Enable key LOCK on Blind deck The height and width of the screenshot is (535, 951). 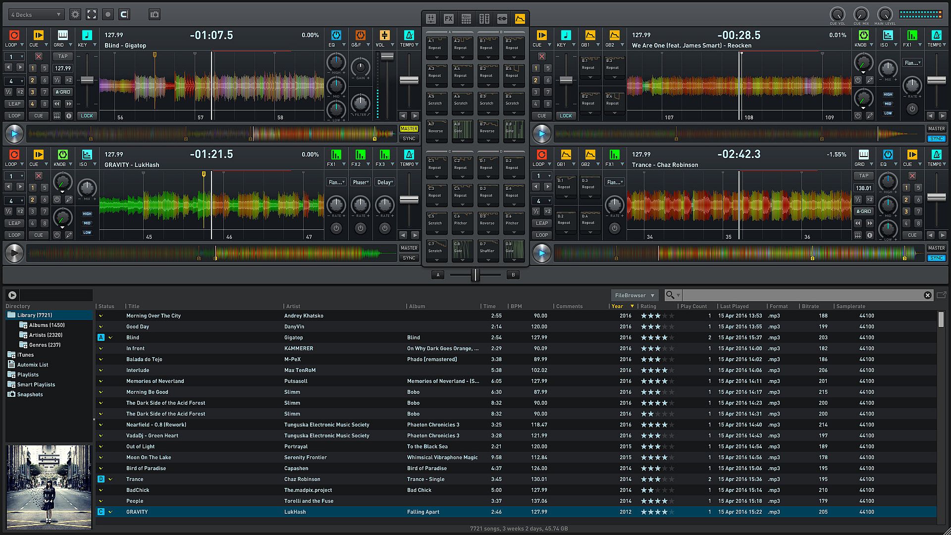pos(87,115)
